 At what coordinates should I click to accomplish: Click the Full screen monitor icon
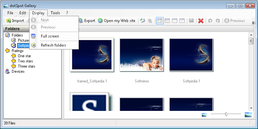[x=33, y=36]
